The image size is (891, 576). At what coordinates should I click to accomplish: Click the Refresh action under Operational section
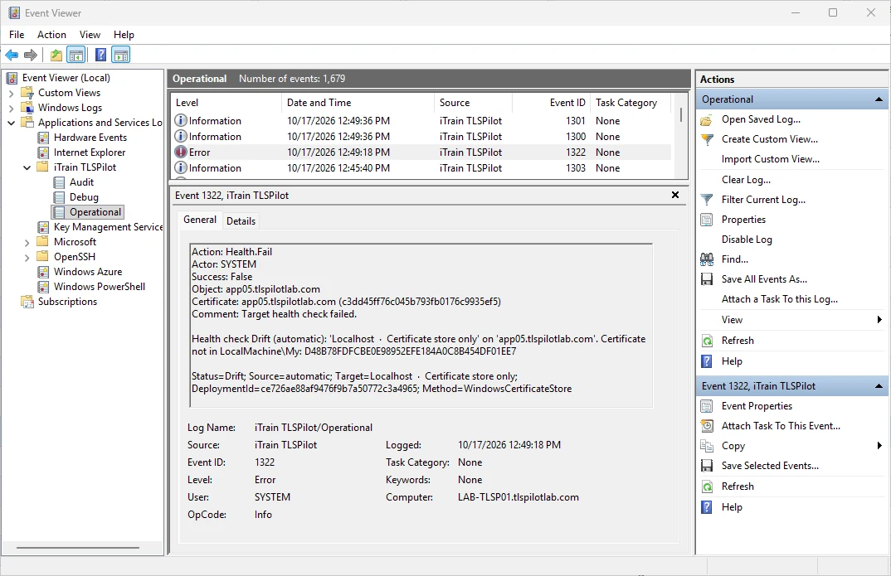pos(738,341)
